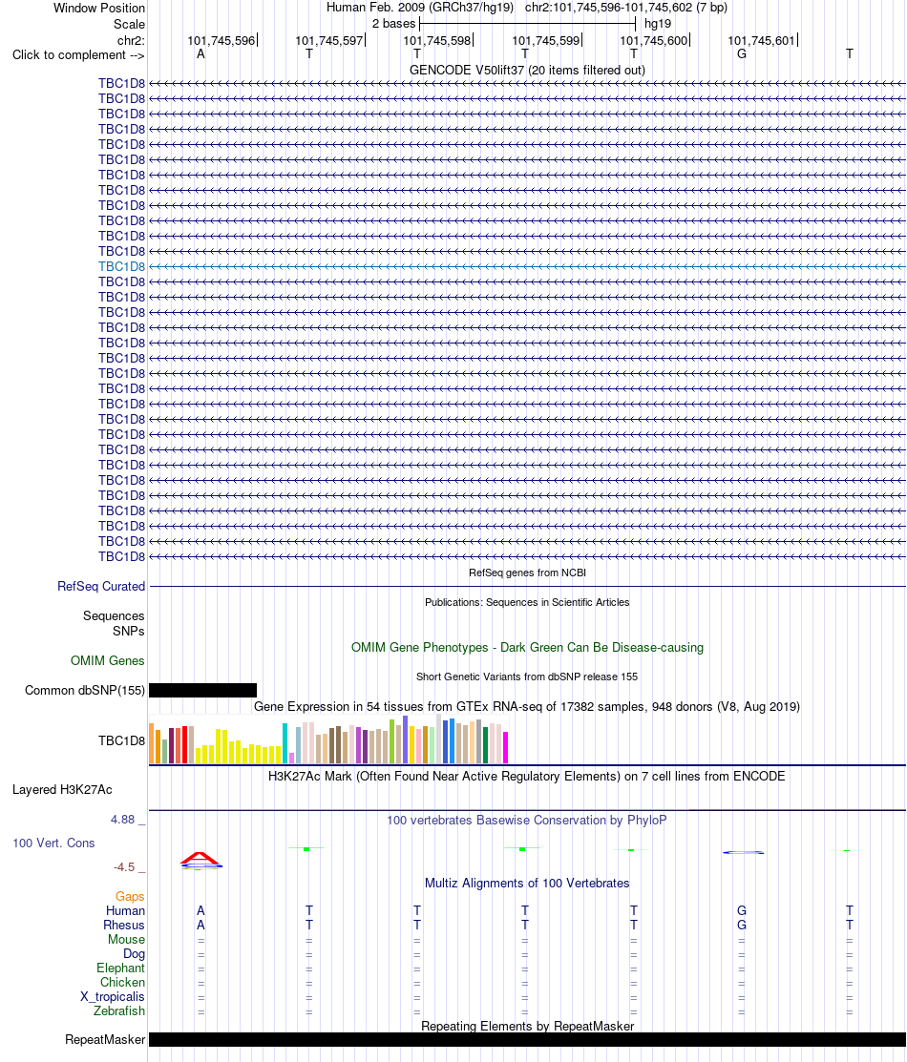Click the 'RefSeq Curated' track label
Image resolution: width=907 pixels, height=1062 pixels.
(101, 587)
